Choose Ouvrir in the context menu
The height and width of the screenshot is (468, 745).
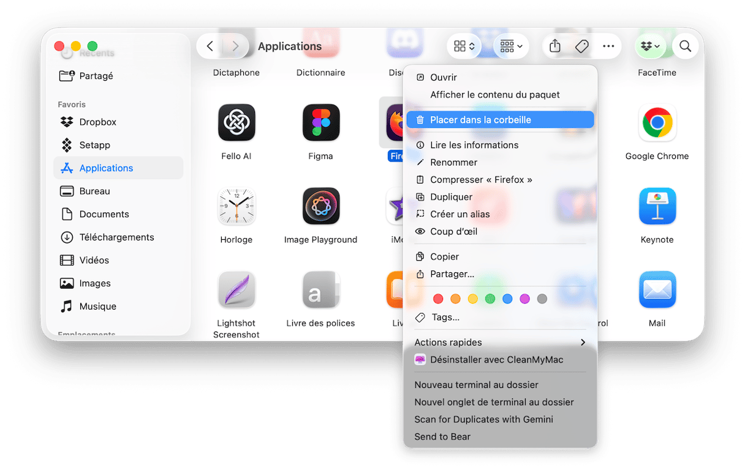pyautogui.click(x=500, y=78)
